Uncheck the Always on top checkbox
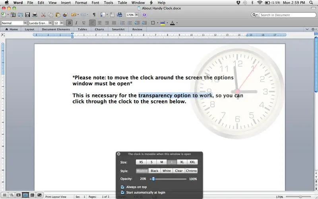 click(122, 187)
